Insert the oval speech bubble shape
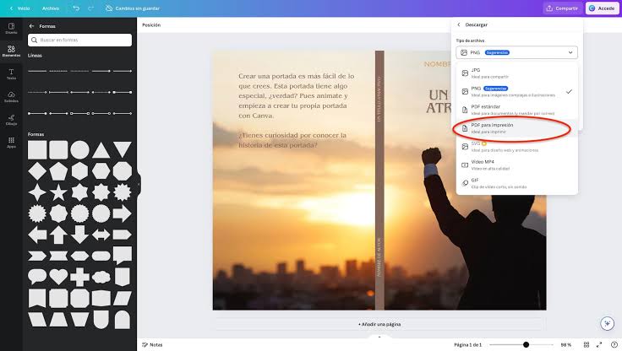Viewport: 622px width, 351px height. tap(37, 276)
